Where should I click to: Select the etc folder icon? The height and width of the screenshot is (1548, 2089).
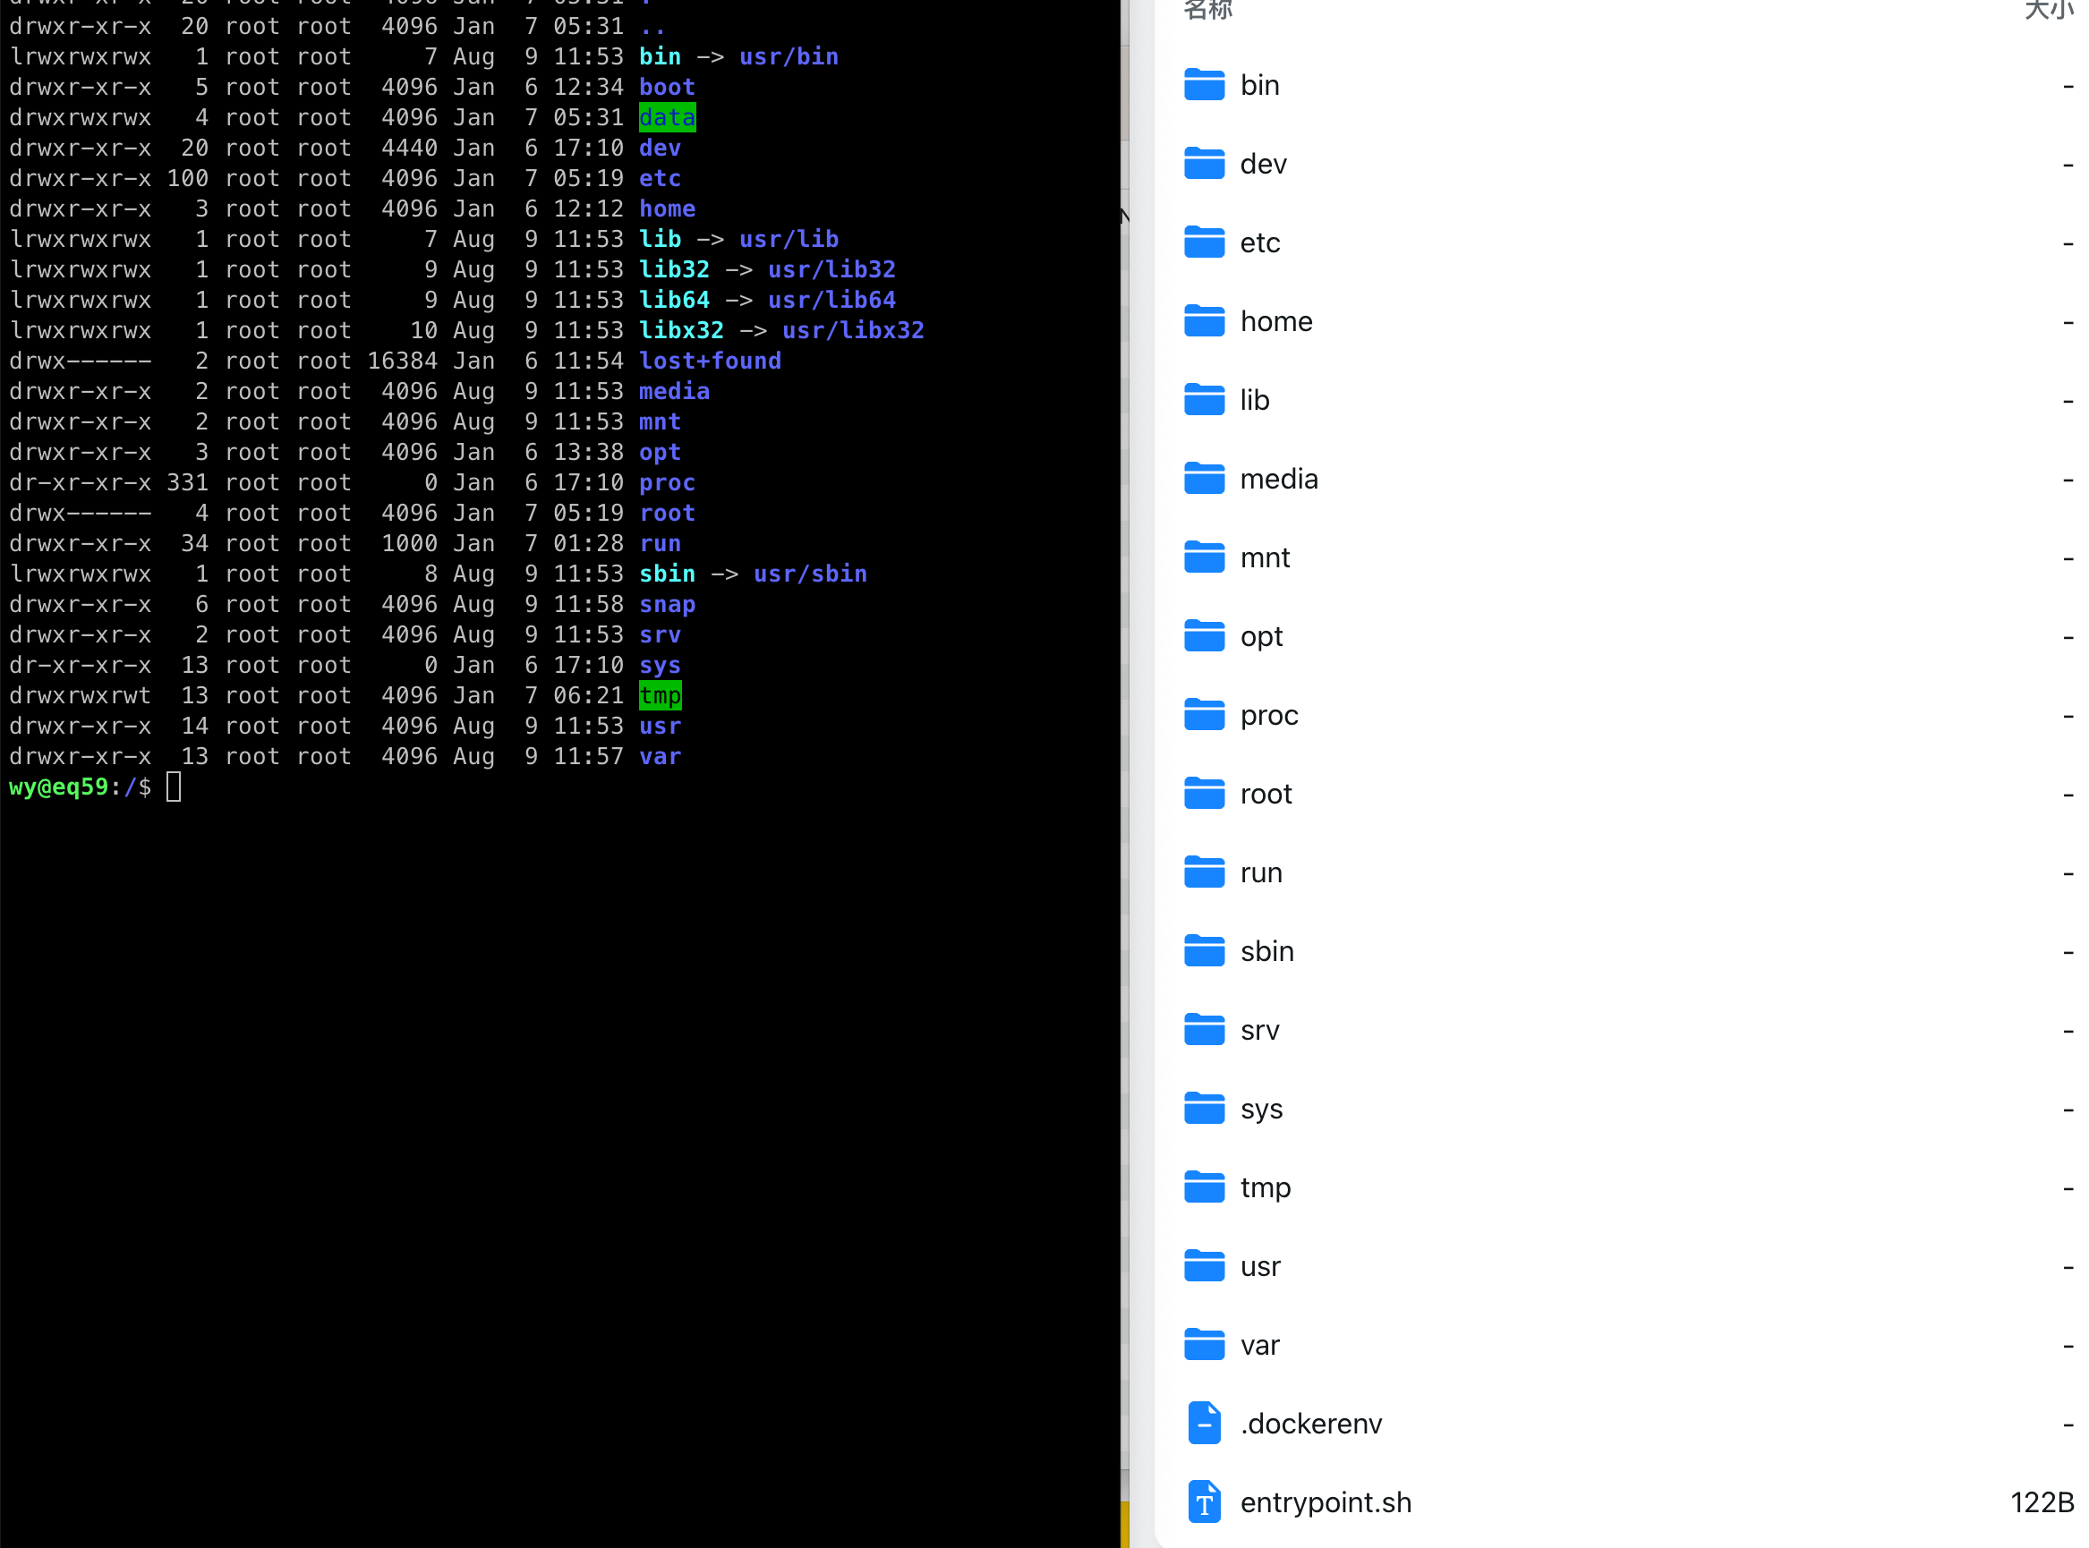[x=1203, y=242]
